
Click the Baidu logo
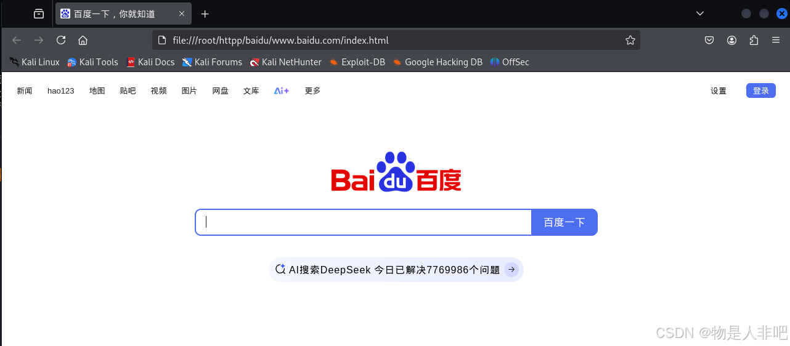(x=396, y=172)
